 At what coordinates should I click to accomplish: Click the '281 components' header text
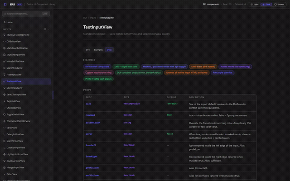point(211,4)
